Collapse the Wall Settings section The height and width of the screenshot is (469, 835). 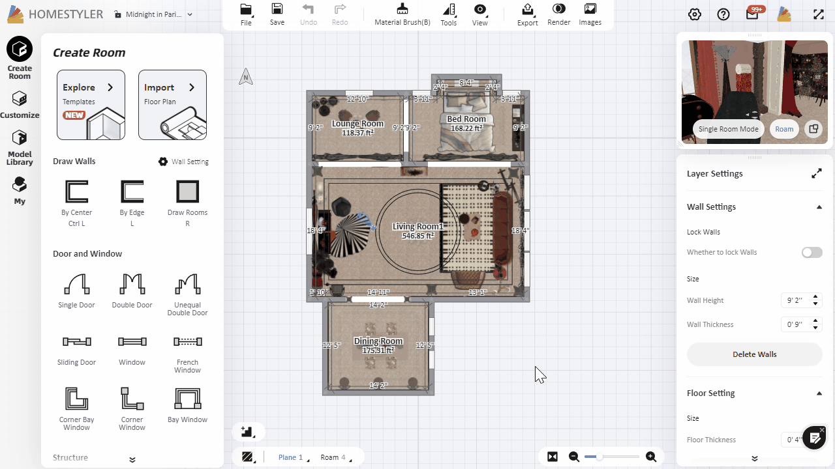[x=819, y=207]
